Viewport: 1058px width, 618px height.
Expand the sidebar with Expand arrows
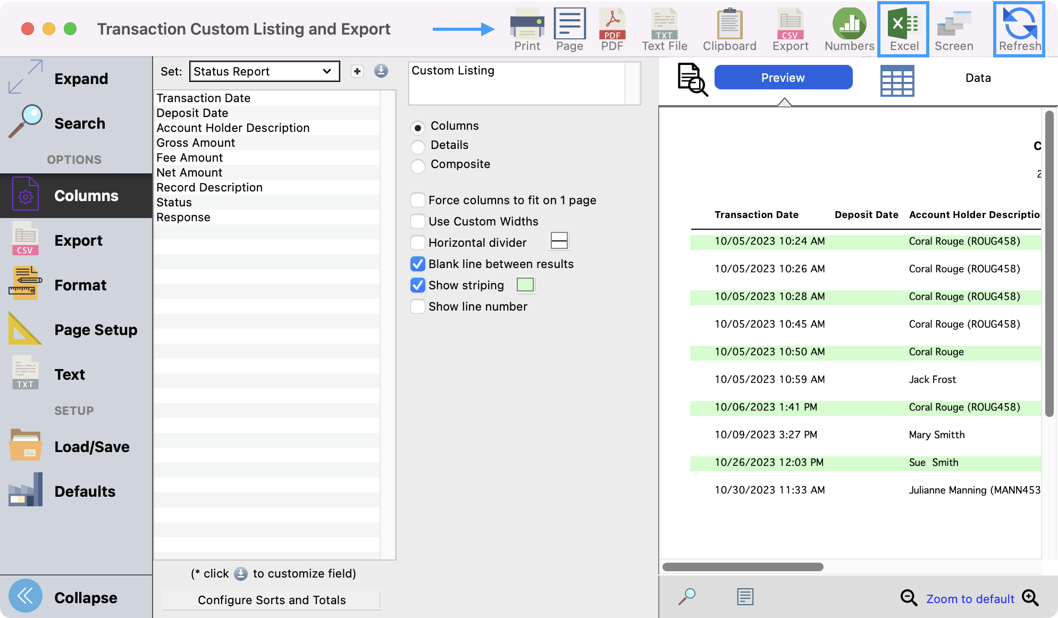(26, 78)
